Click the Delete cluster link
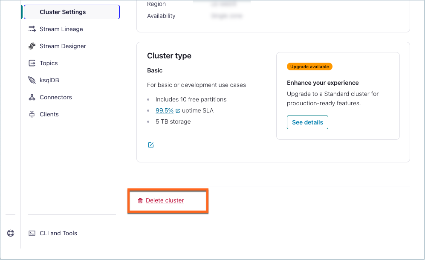 click(165, 200)
